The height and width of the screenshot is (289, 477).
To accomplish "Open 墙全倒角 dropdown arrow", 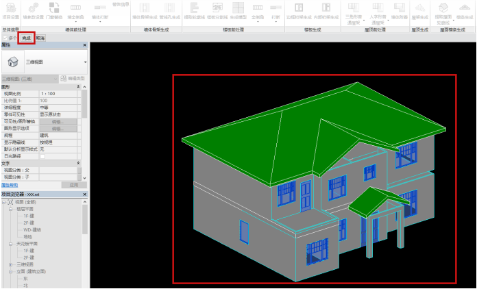I will point(75,22).
